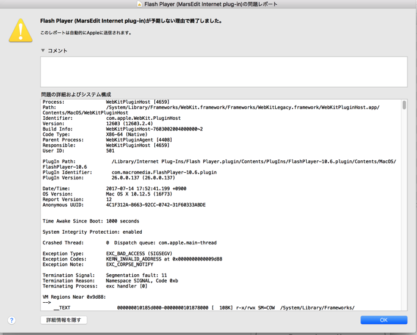Click Anonymous UUID 4C1F312A value
Viewport: 417px width, 335px height.
[x=155, y=205]
